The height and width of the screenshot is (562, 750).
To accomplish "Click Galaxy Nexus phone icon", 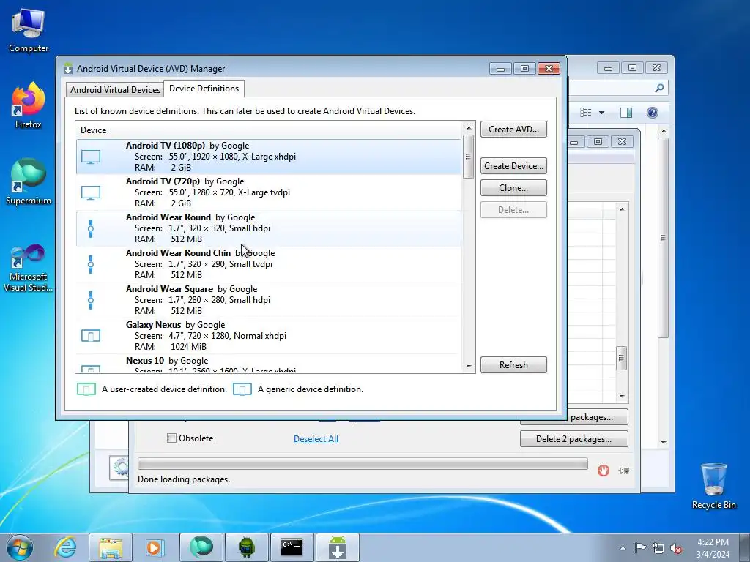I will click(90, 336).
